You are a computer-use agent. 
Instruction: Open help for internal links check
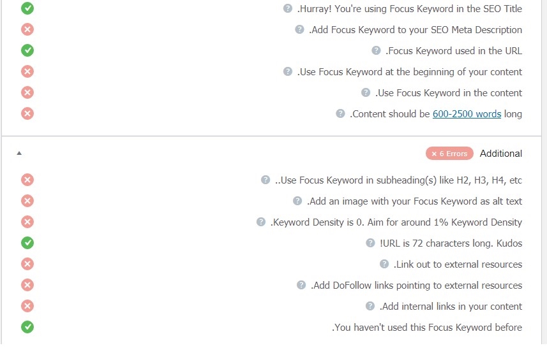[x=370, y=307]
